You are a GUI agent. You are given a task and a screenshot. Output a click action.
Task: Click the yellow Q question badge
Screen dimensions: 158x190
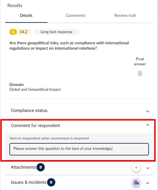point(13,32)
